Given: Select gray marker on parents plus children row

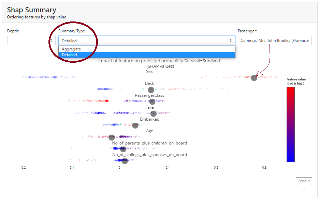Looking at the screenshot, I should (x=123, y=149).
